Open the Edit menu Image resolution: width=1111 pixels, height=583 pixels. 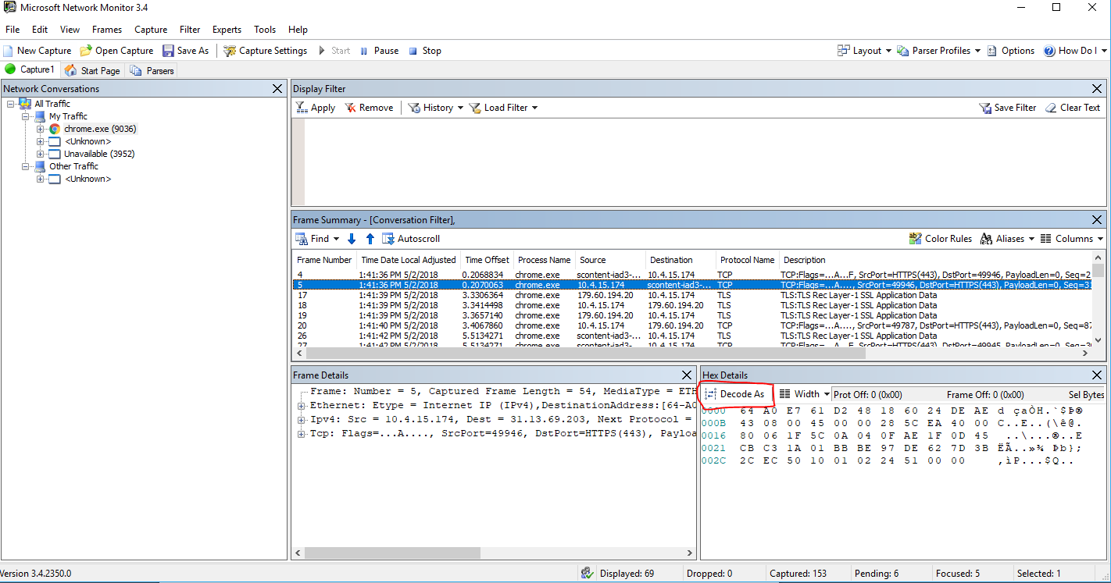click(40, 30)
